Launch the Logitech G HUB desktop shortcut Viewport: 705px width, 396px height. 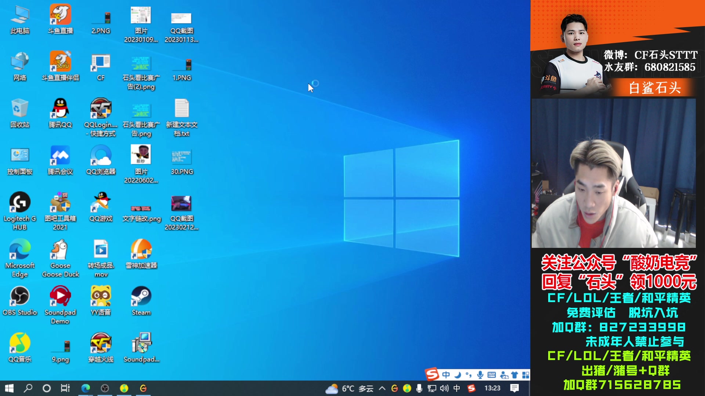[x=20, y=212]
